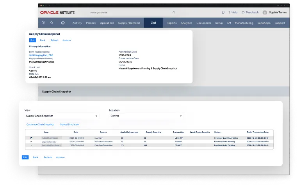The width and height of the screenshot is (301, 189).
Task: Click the Supply Chain Snapshot section header bar
Action: click(x=164, y=92)
